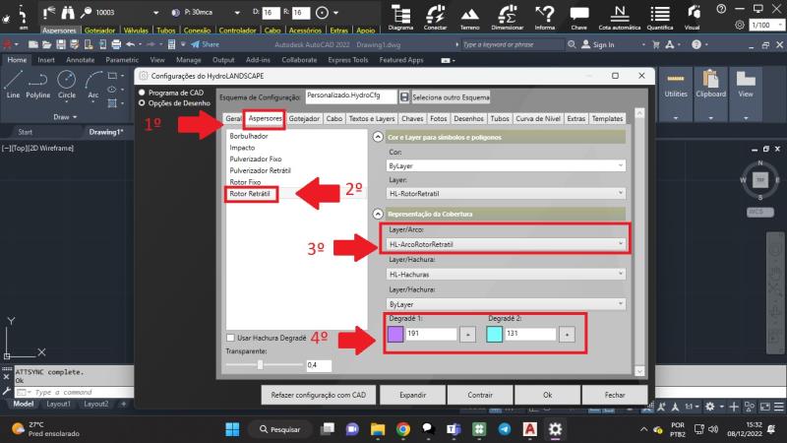Open File Explorer from taskbar
The image size is (787, 443).
378,429
